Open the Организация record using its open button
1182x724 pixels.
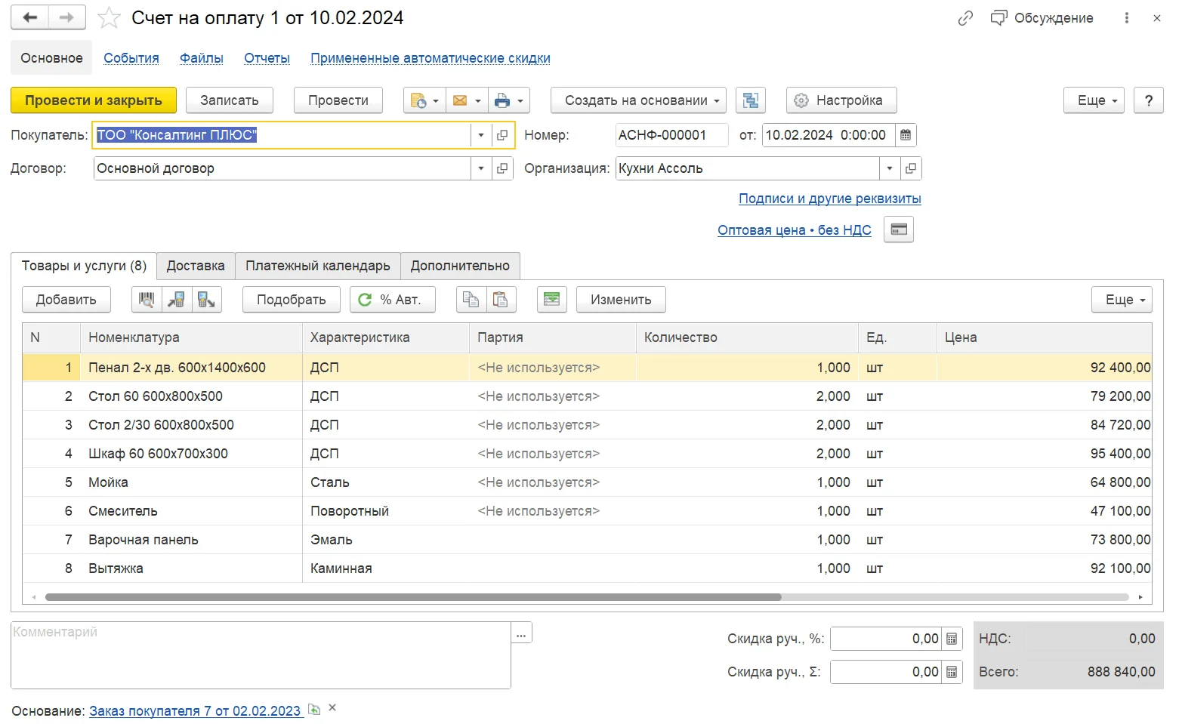pos(911,168)
